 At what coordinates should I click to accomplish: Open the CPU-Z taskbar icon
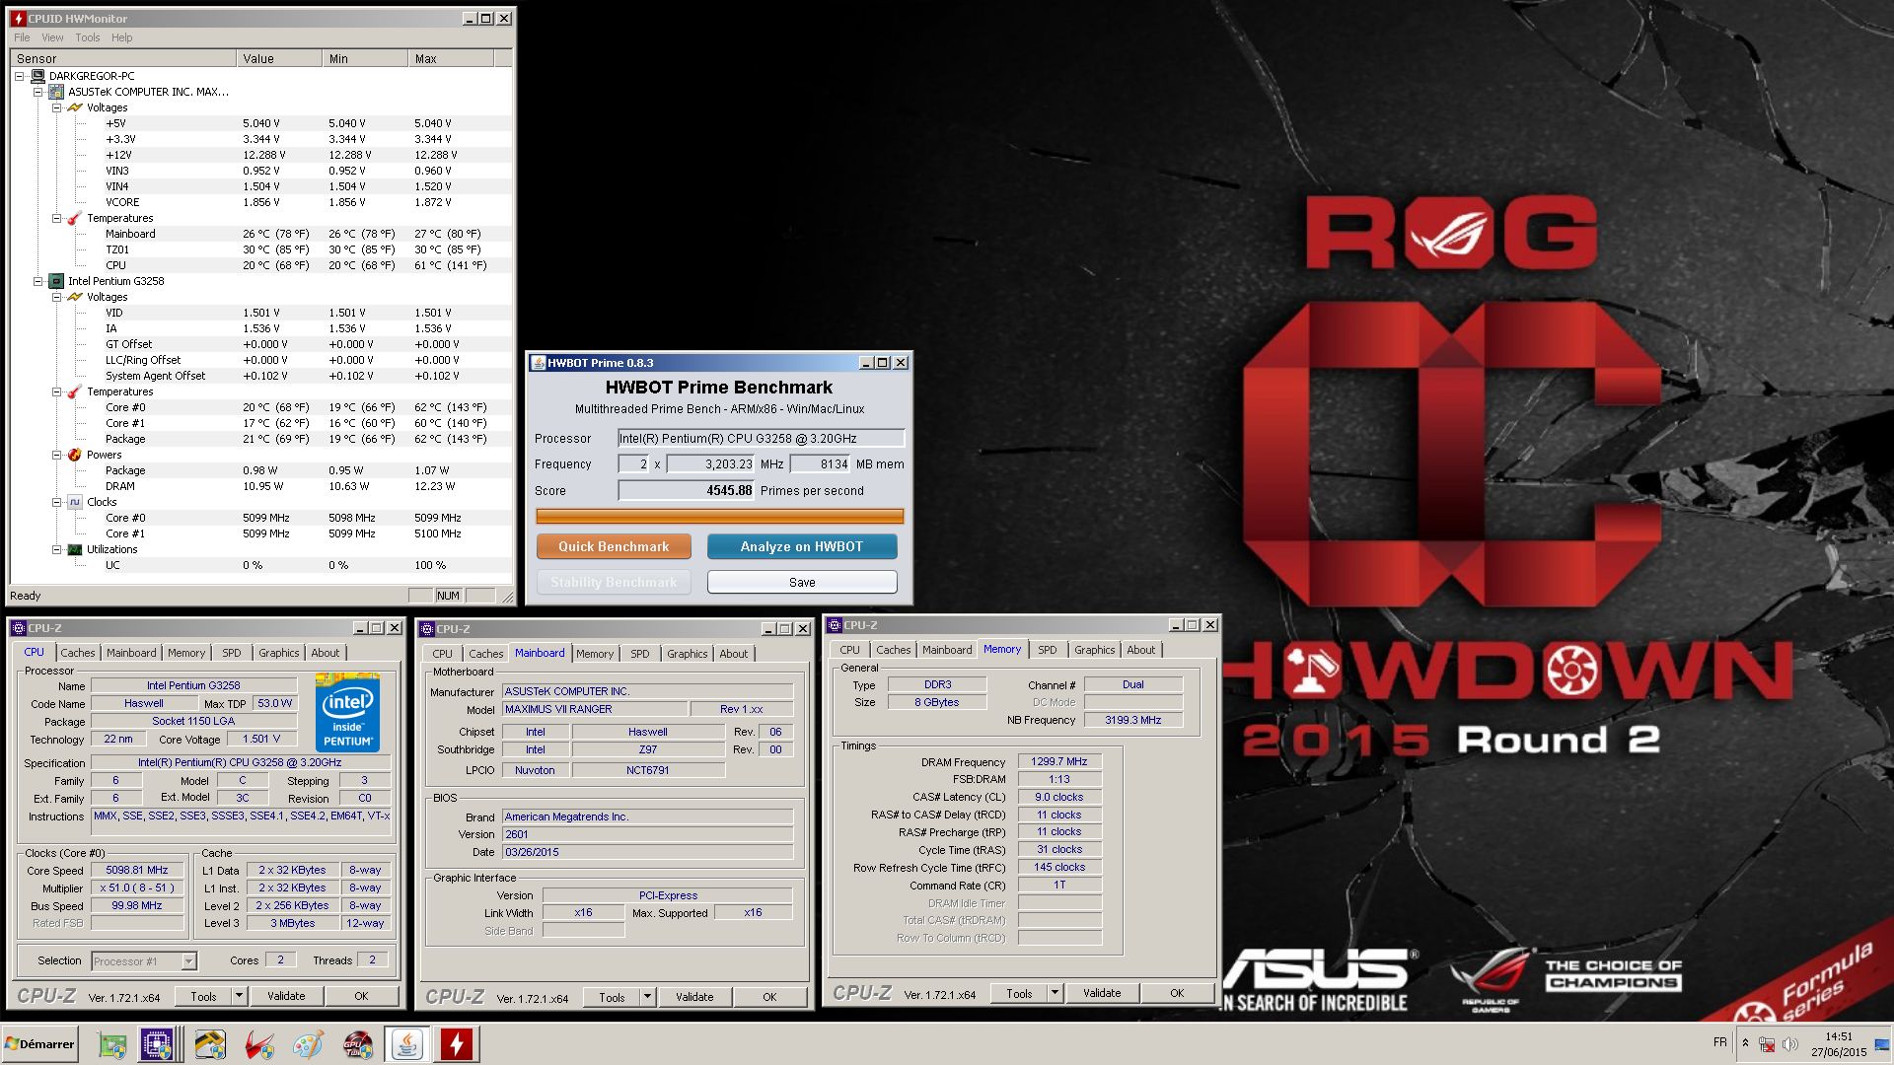coord(157,1044)
